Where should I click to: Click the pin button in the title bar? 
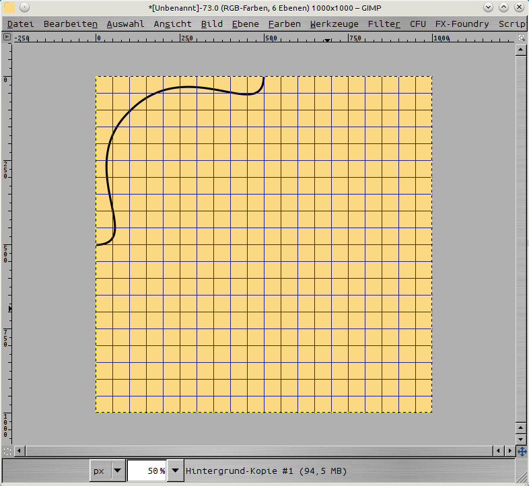[x=24, y=7]
